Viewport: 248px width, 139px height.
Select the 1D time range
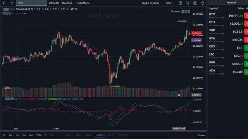(x=4, y=135)
